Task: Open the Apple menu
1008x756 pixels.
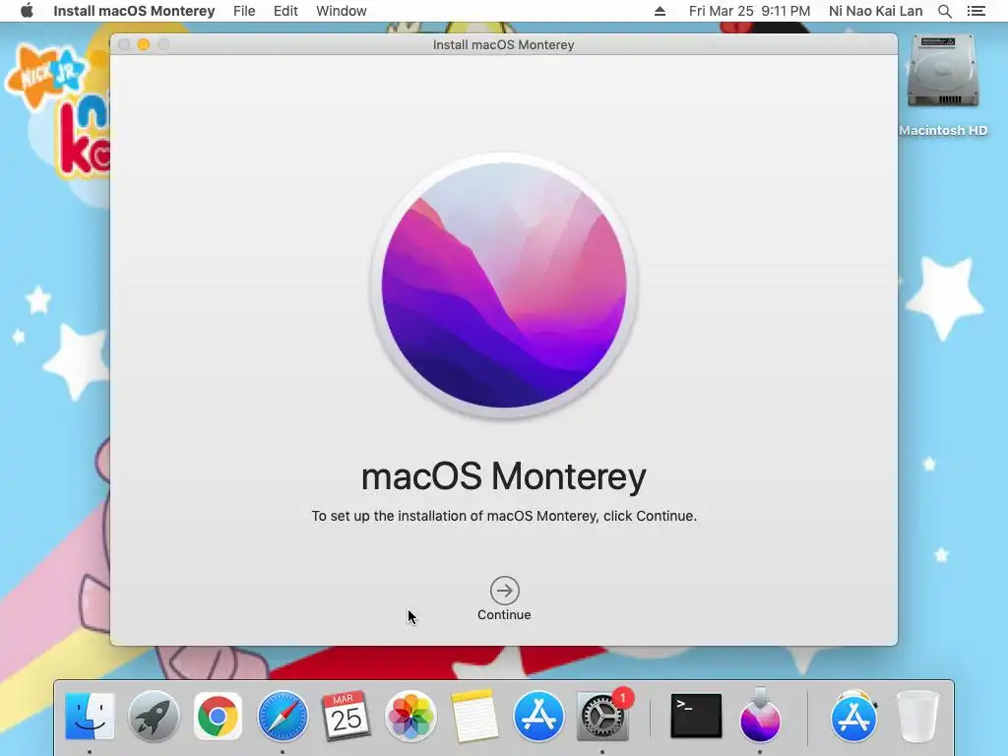Action: pos(27,11)
